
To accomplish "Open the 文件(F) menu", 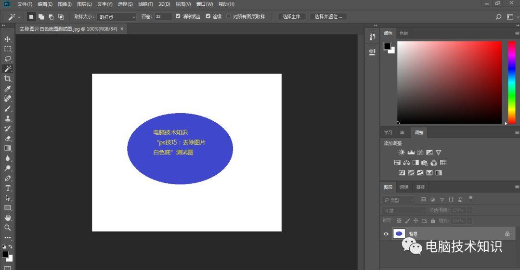I will [25, 4].
